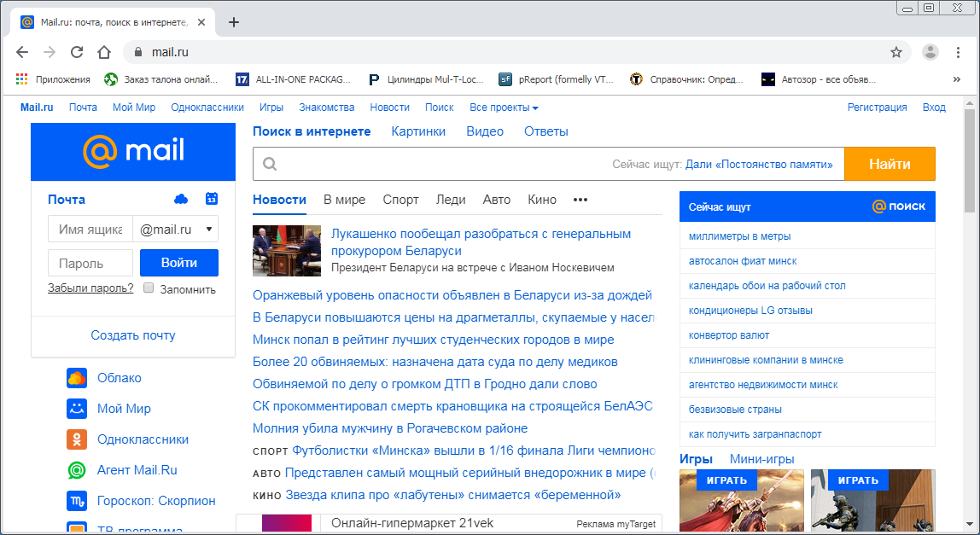980x535 pixels.
Task: Click the Мой Мир sidebar icon
Action: point(77,409)
